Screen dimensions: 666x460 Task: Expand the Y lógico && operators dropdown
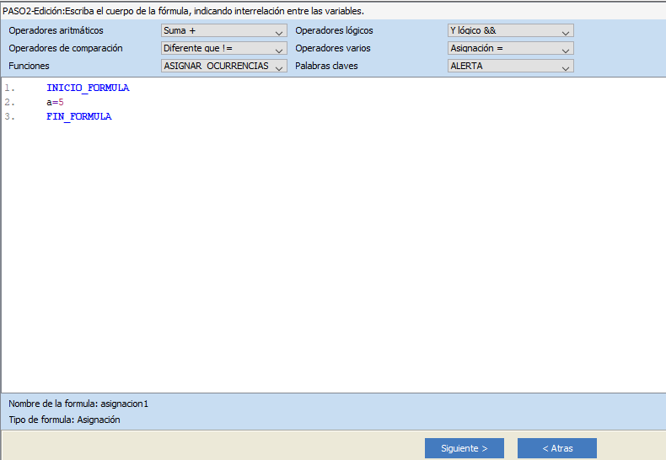pos(510,31)
